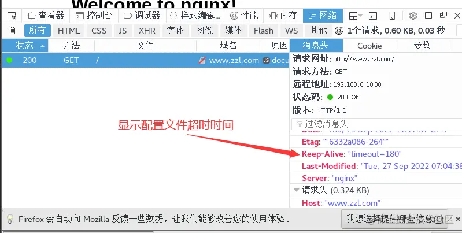Click the request URL http://www.zzl.com/

coord(364,59)
